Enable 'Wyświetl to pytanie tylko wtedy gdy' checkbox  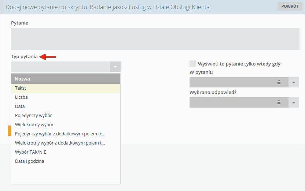point(193,64)
